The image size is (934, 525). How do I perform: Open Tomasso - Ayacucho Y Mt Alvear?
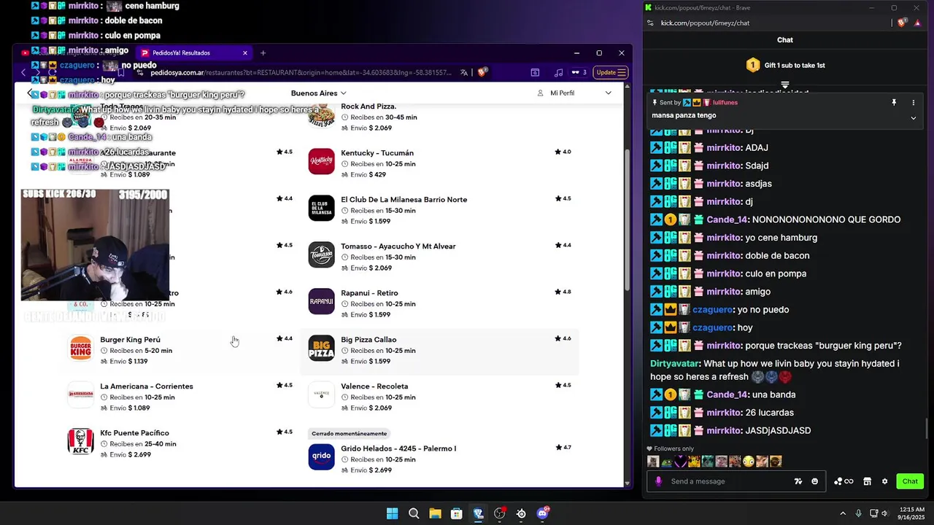tap(398, 246)
